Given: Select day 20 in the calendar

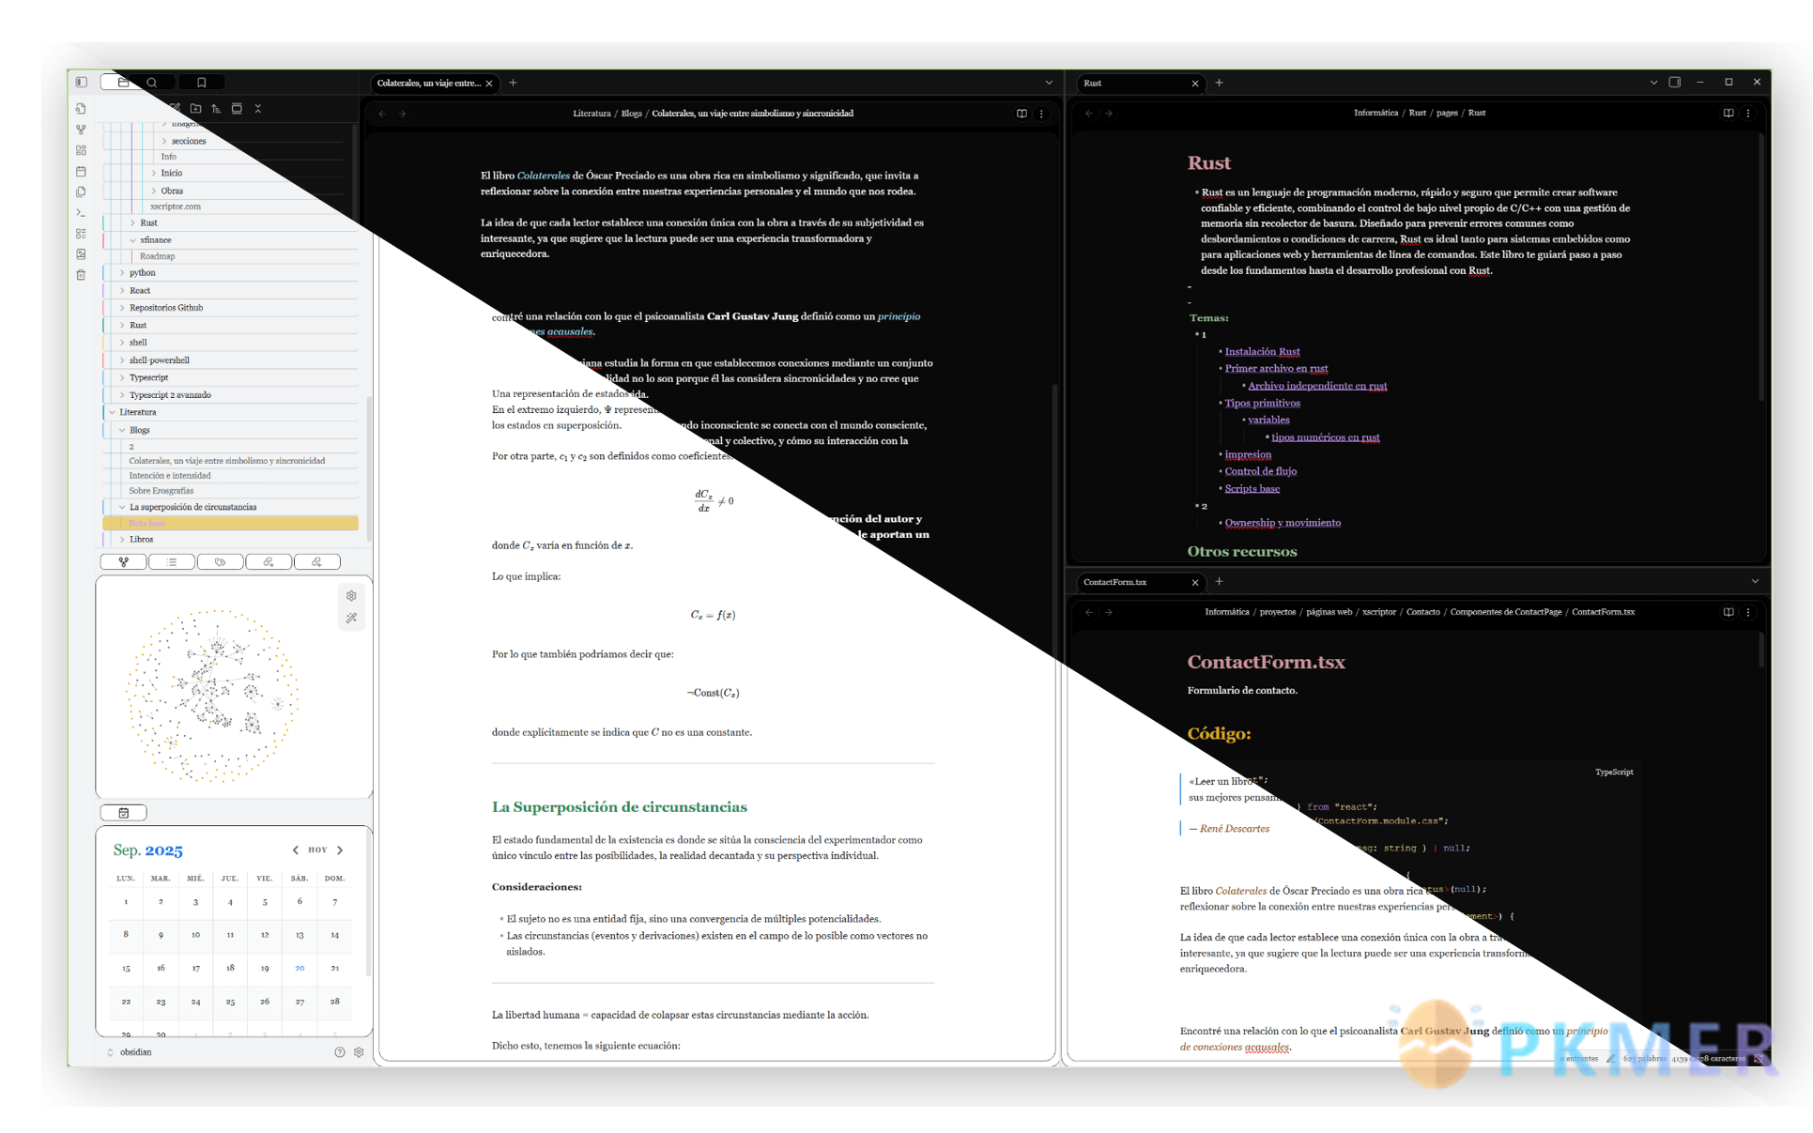Looking at the screenshot, I should click(x=300, y=968).
